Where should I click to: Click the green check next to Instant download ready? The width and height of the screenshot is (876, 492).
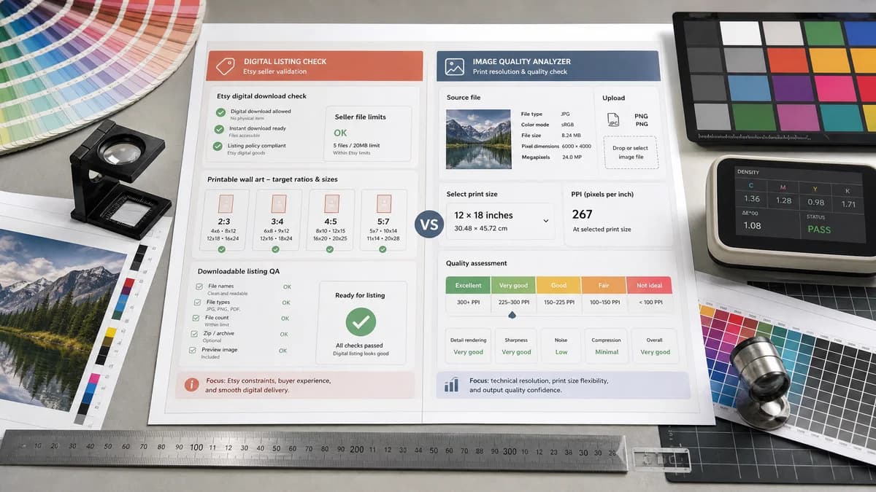pyautogui.click(x=219, y=129)
